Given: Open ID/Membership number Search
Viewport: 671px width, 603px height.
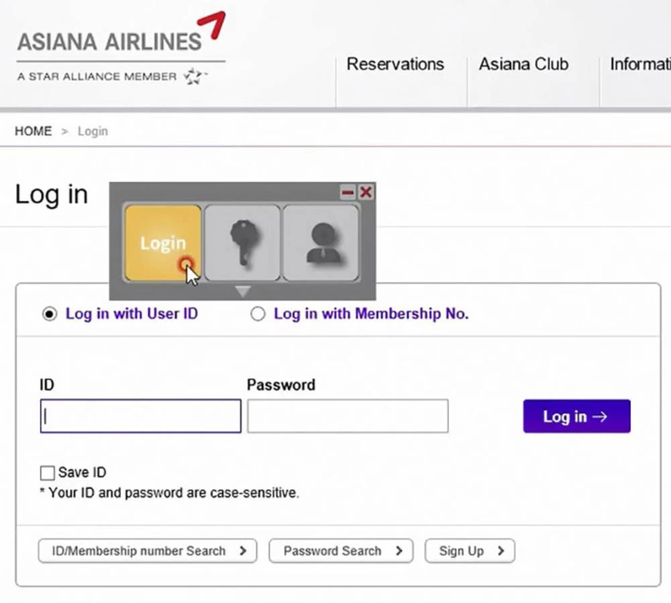Looking at the screenshot, I should [148, 551].
